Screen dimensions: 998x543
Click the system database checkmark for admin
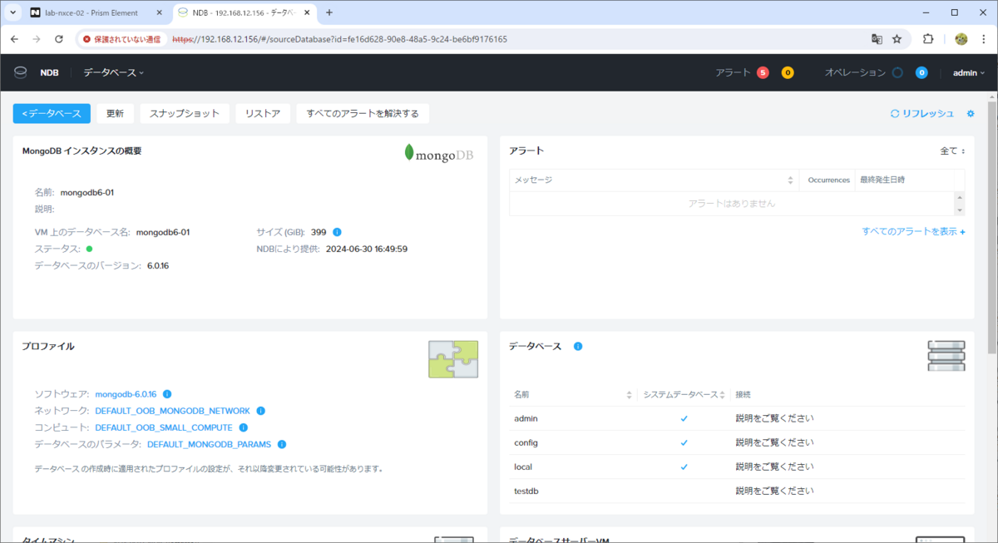pos(684,418)
